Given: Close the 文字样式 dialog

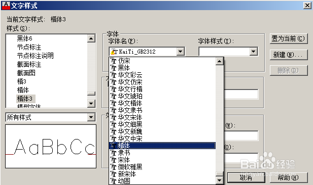Looking at the screenshot, I should click(307, 6).
